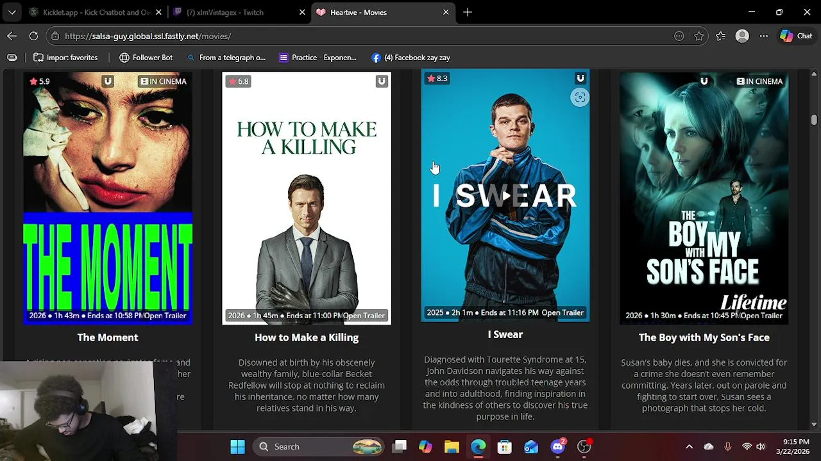This screenshot has width=821, height=461.
Task: Click the scrollbar down arrow
Action: [814, 424]
